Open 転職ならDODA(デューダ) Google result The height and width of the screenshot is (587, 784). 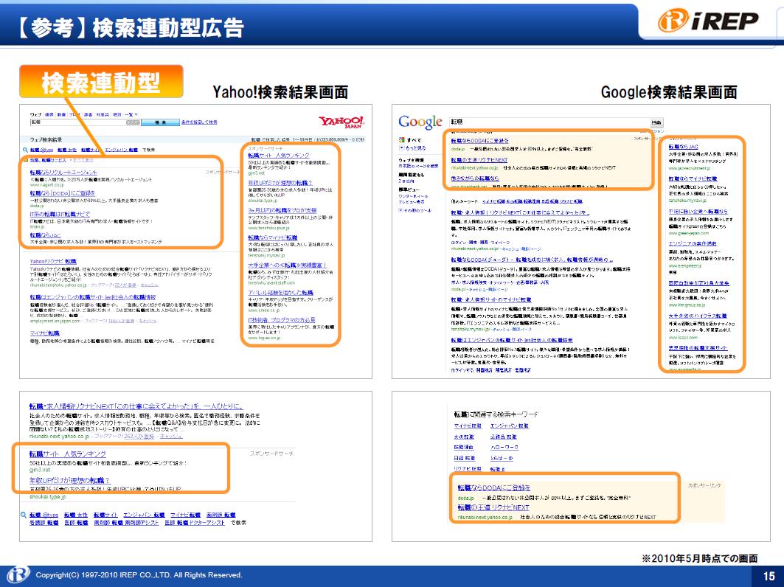pos(532,260)
